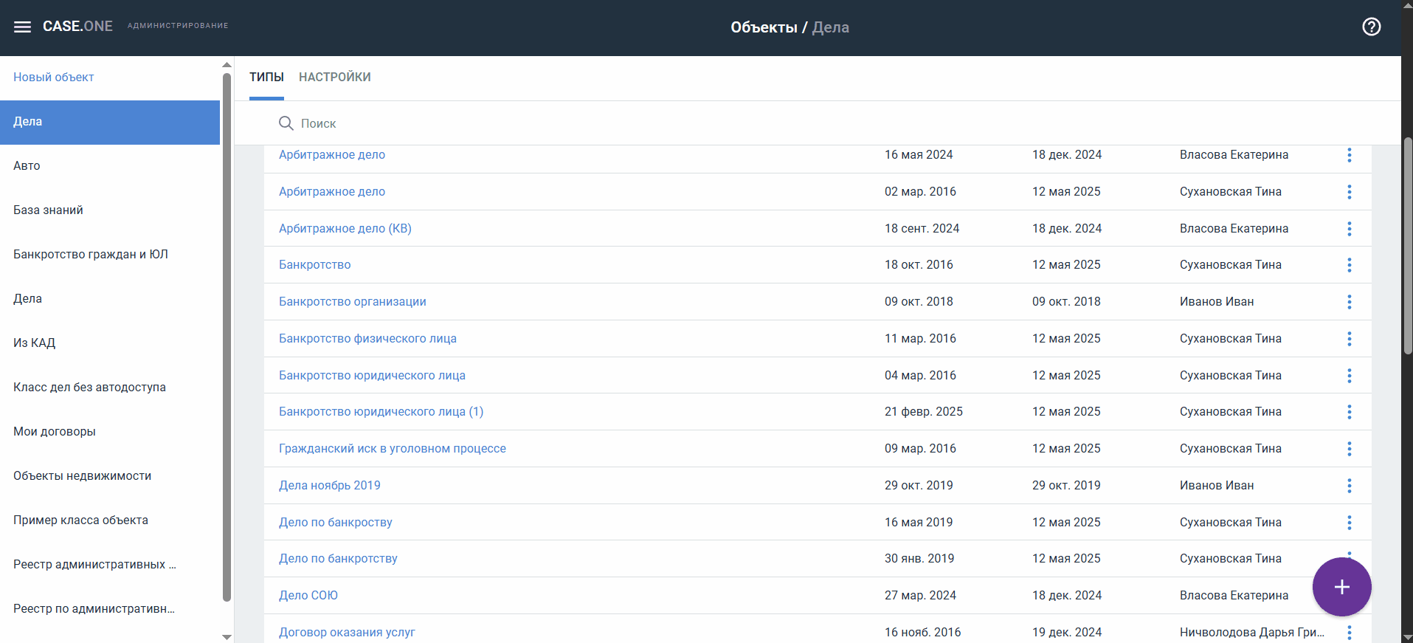Open the three-dot menu for Арбитражное дело (КВ)
1413x643 pixels.
(1349, 229)
